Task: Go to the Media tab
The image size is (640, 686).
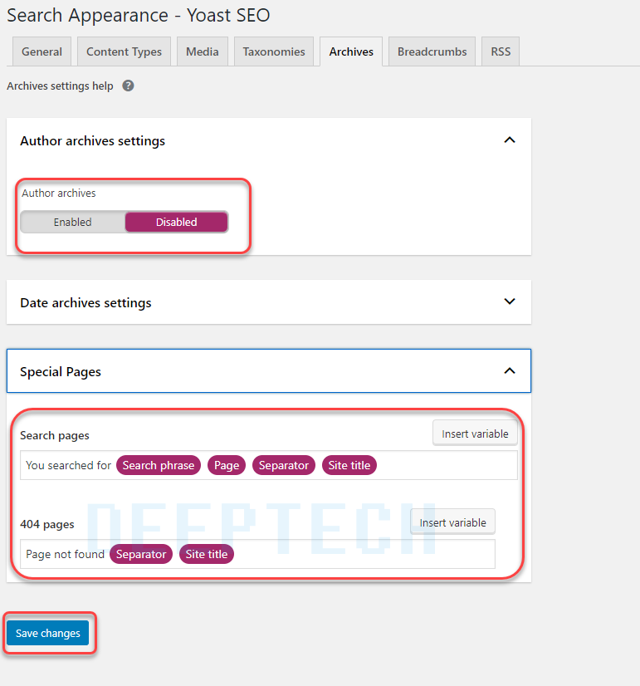Action: pos(203,51)
